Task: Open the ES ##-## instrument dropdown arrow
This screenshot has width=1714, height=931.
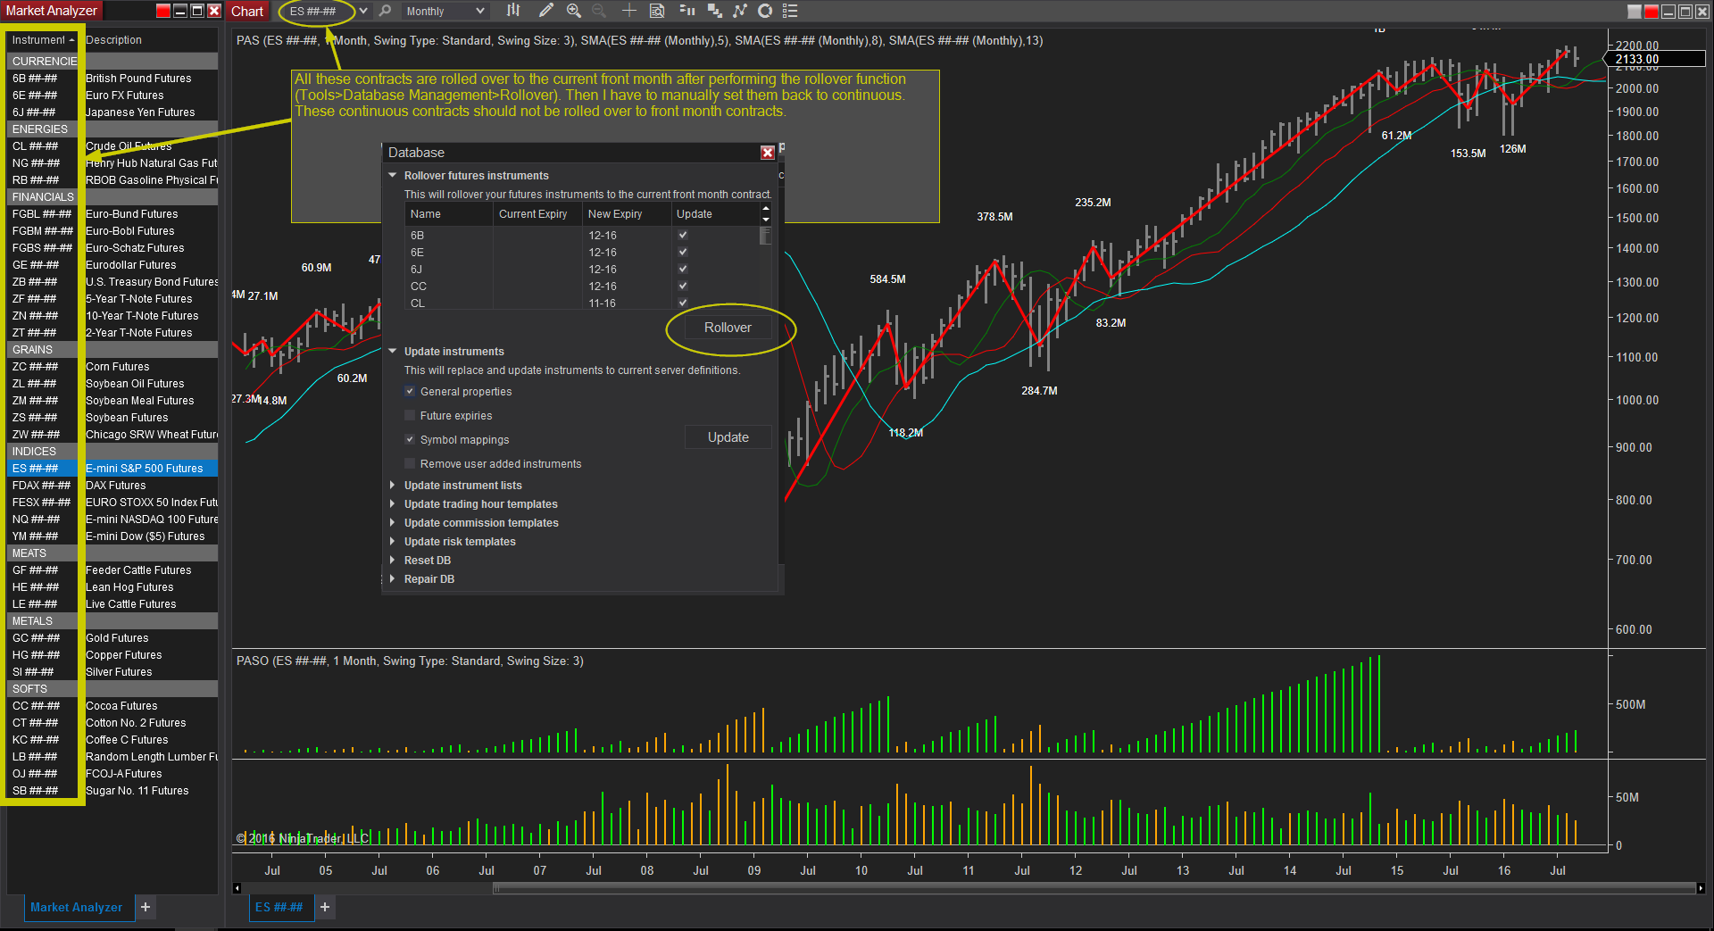Action: 363,11
